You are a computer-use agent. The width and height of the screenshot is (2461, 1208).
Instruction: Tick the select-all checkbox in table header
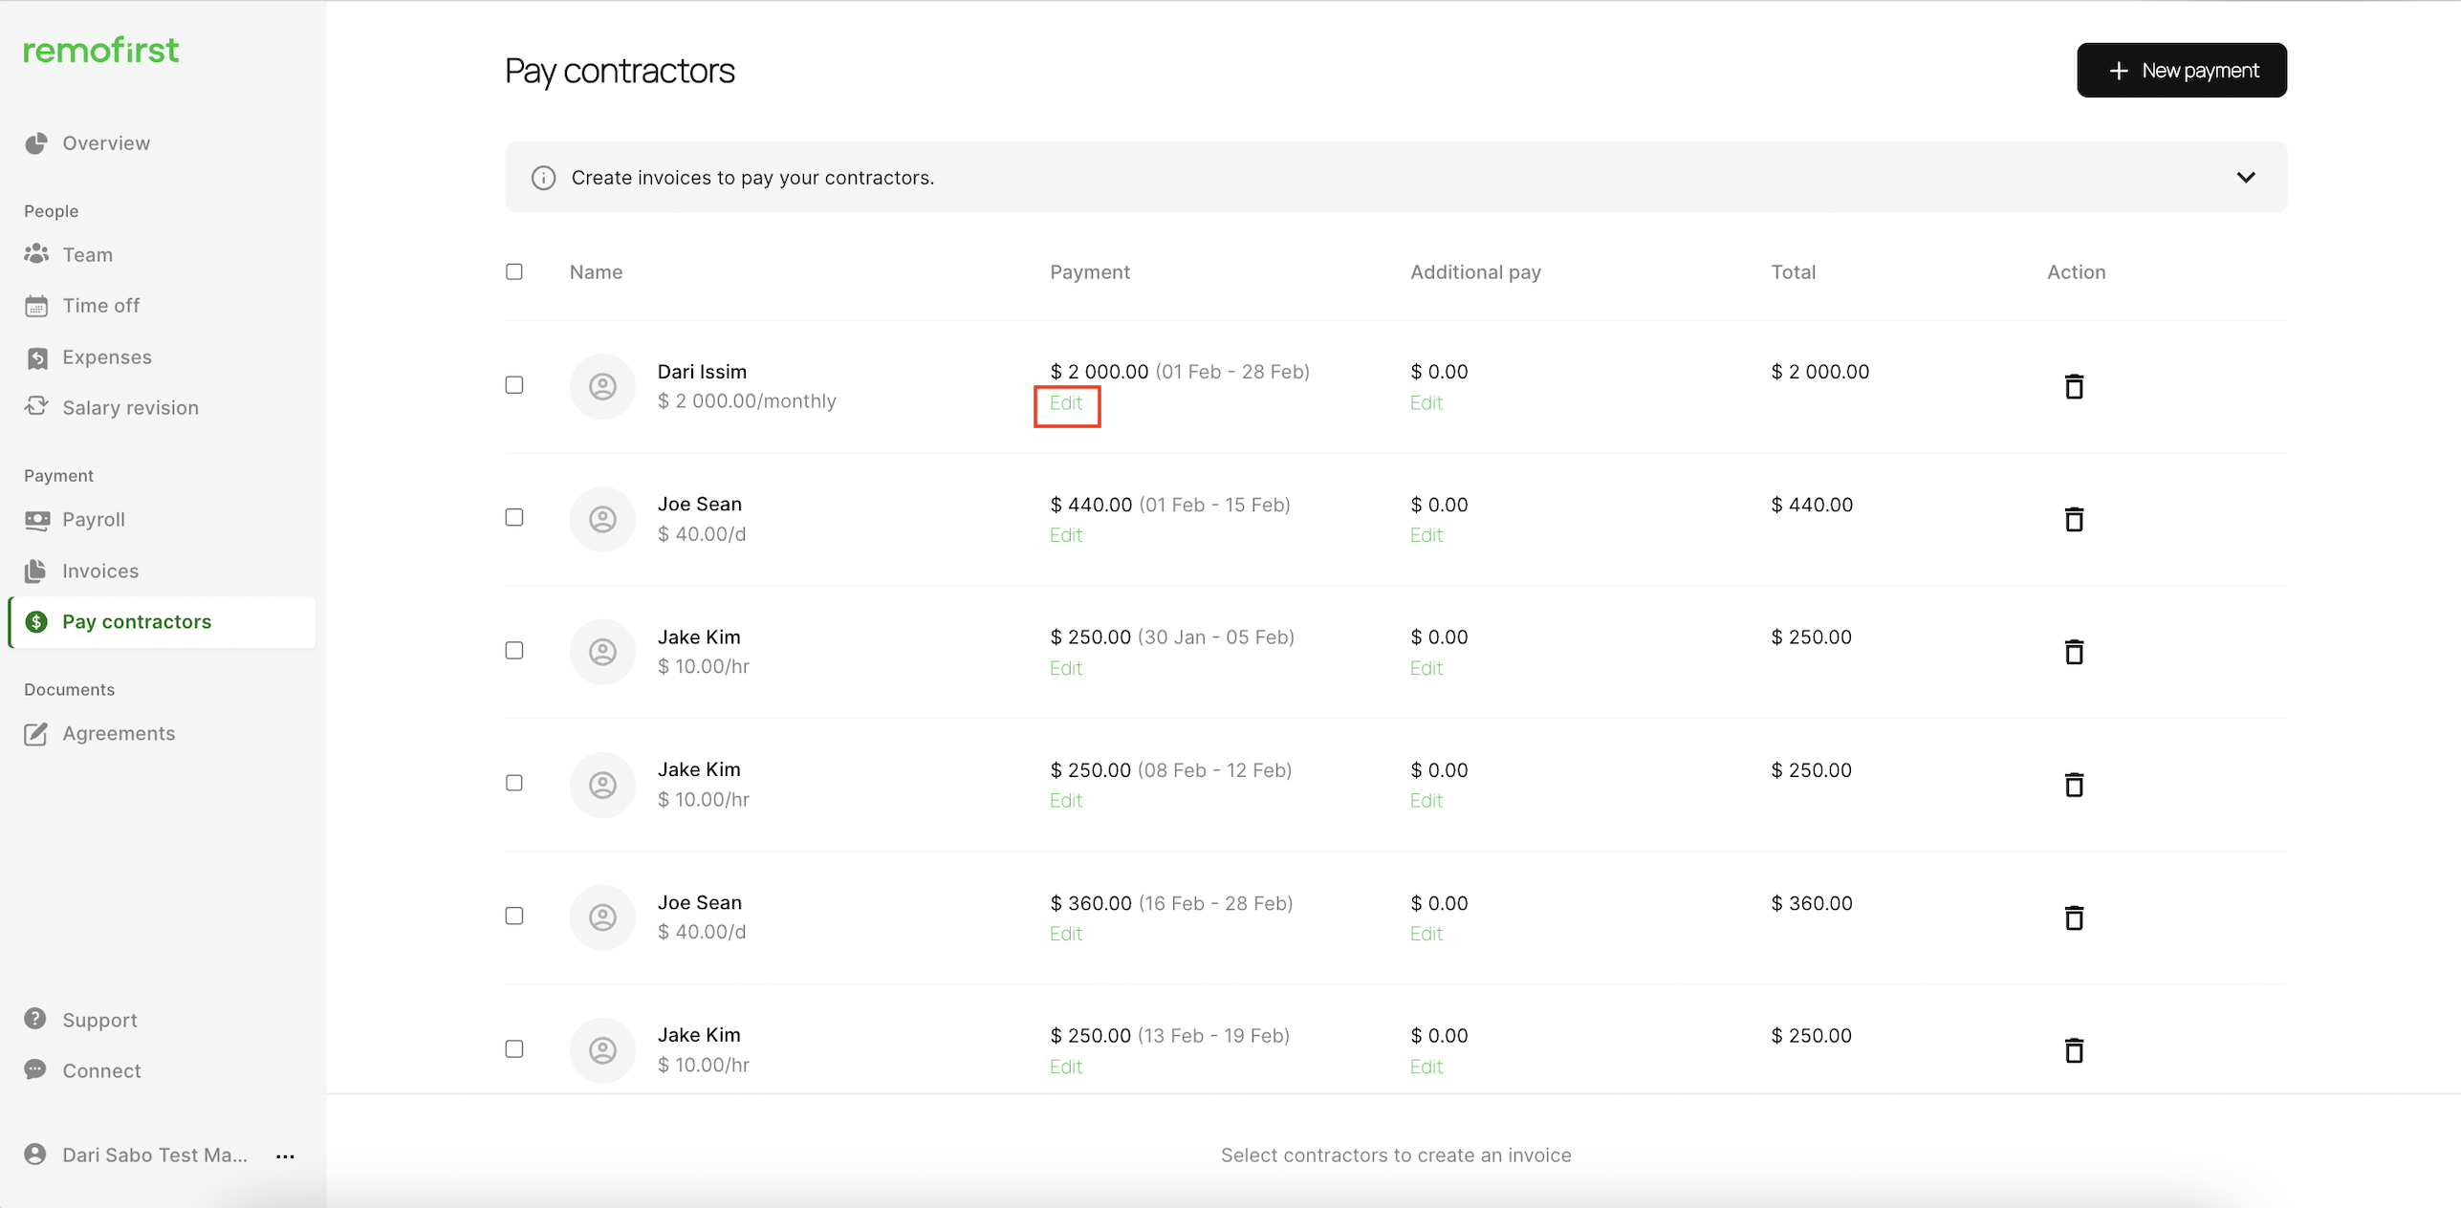point(514,272)
